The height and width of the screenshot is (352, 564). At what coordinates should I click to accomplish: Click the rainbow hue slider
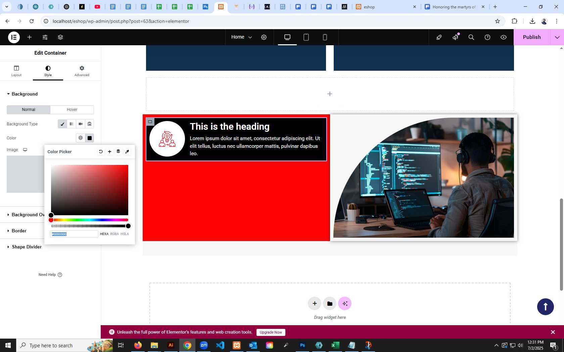coord(90,220)
